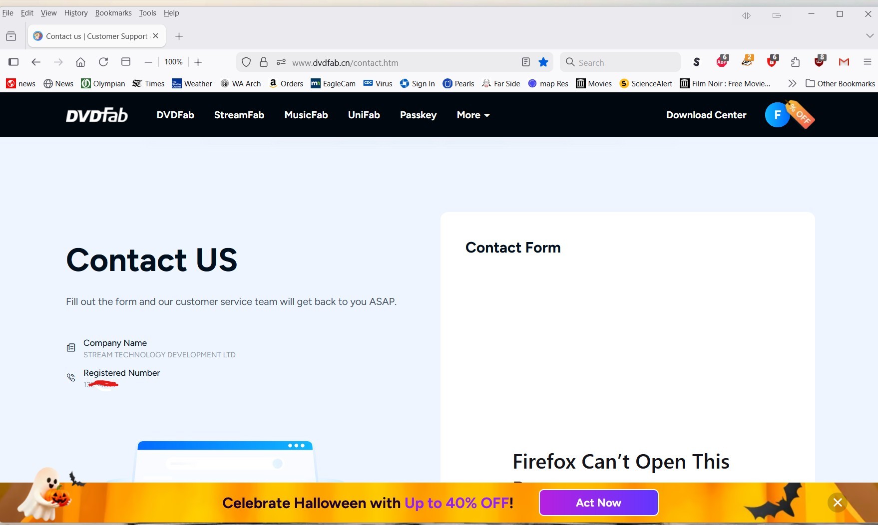Show site security padlock information
Screen dimensions: 878x525
click(264, 62)
